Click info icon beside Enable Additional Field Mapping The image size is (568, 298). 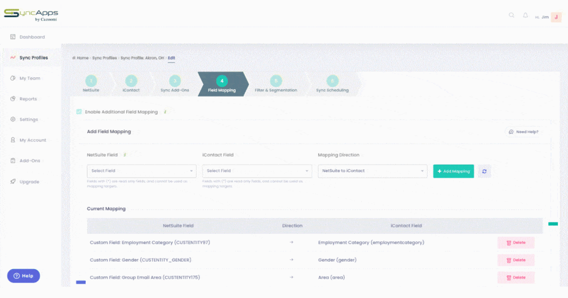(x=165, y=112)
